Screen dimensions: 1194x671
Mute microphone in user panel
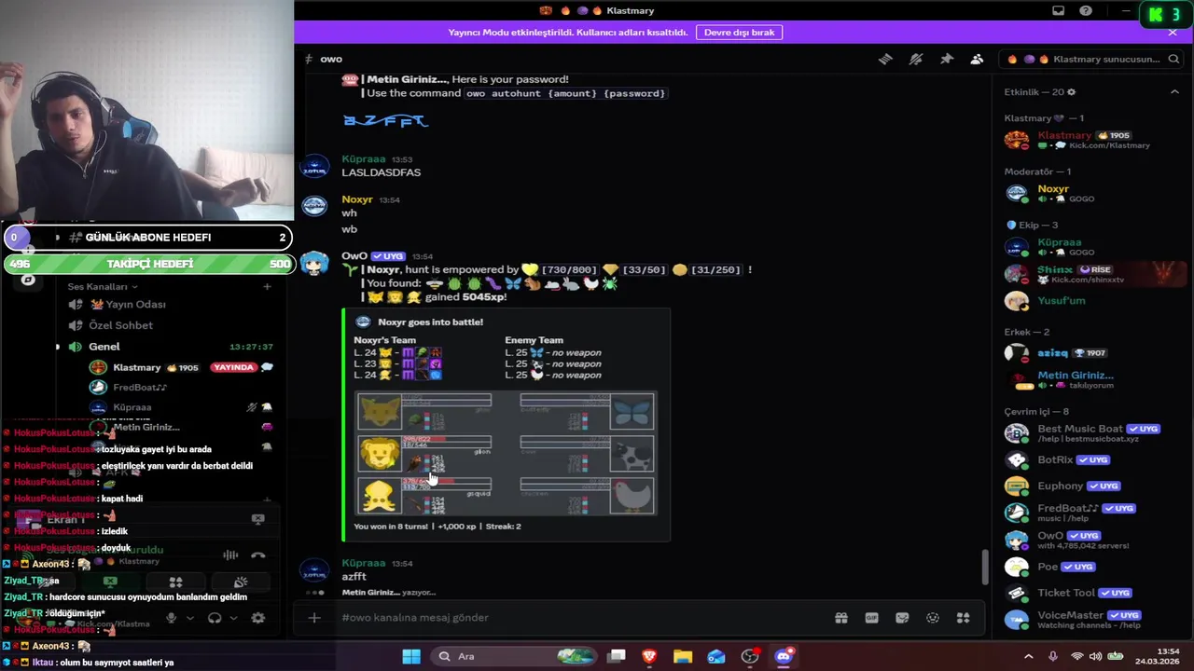171,618
